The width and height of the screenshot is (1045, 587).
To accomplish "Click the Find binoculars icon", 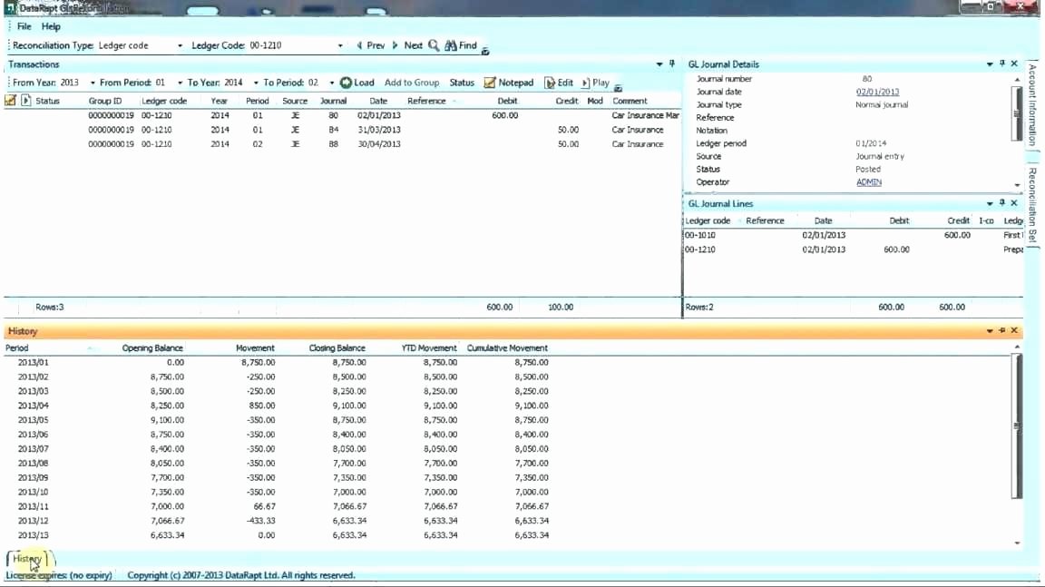I will click(x=451, y=45).
